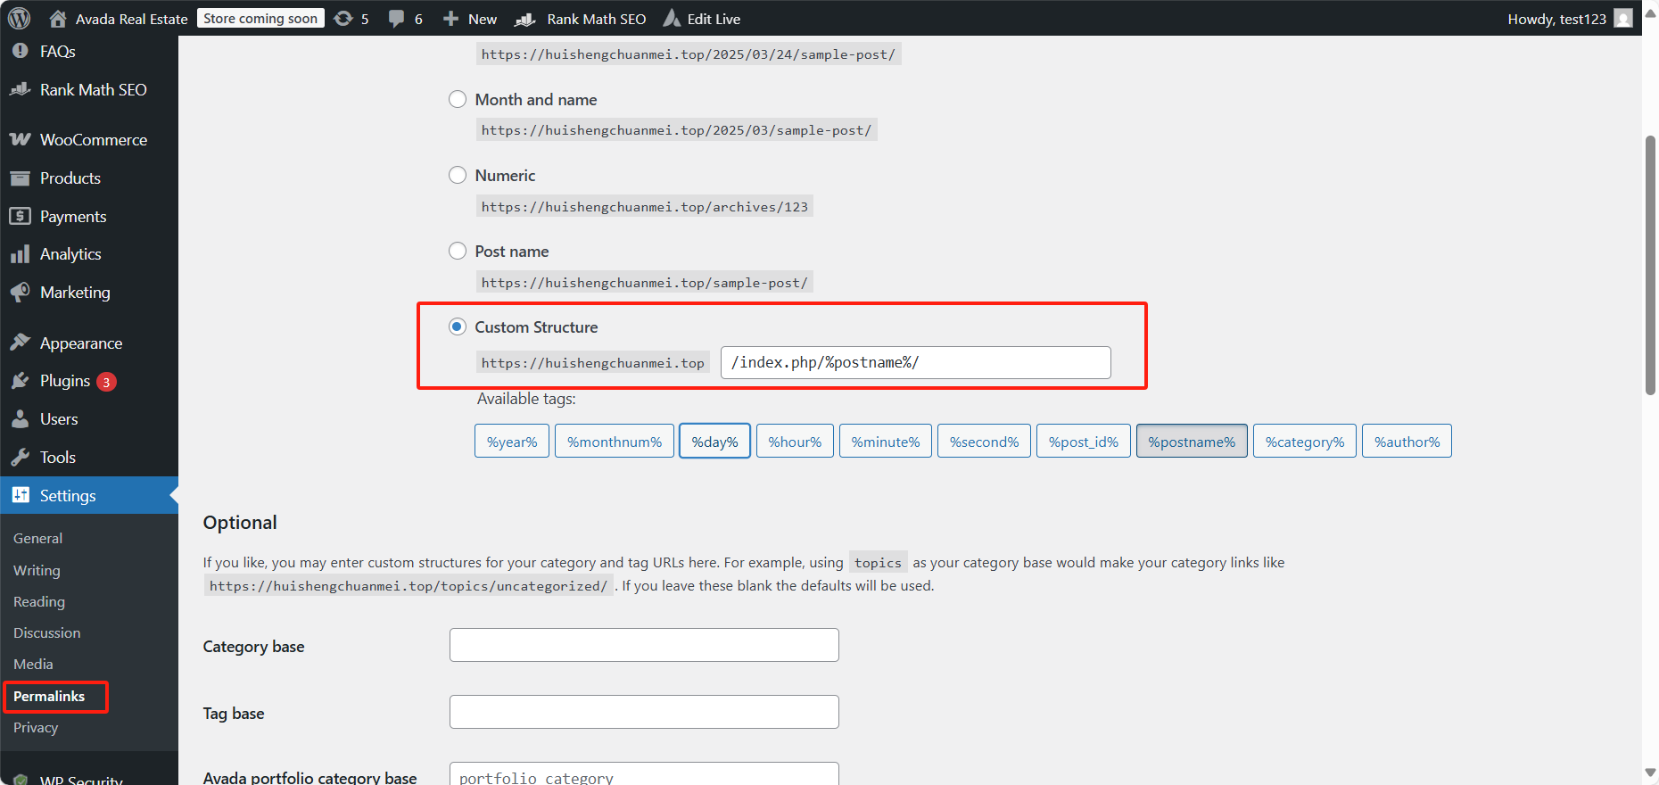
Task: Click the page vertical scrollbar thumb
Action: tap(1650, 265)
